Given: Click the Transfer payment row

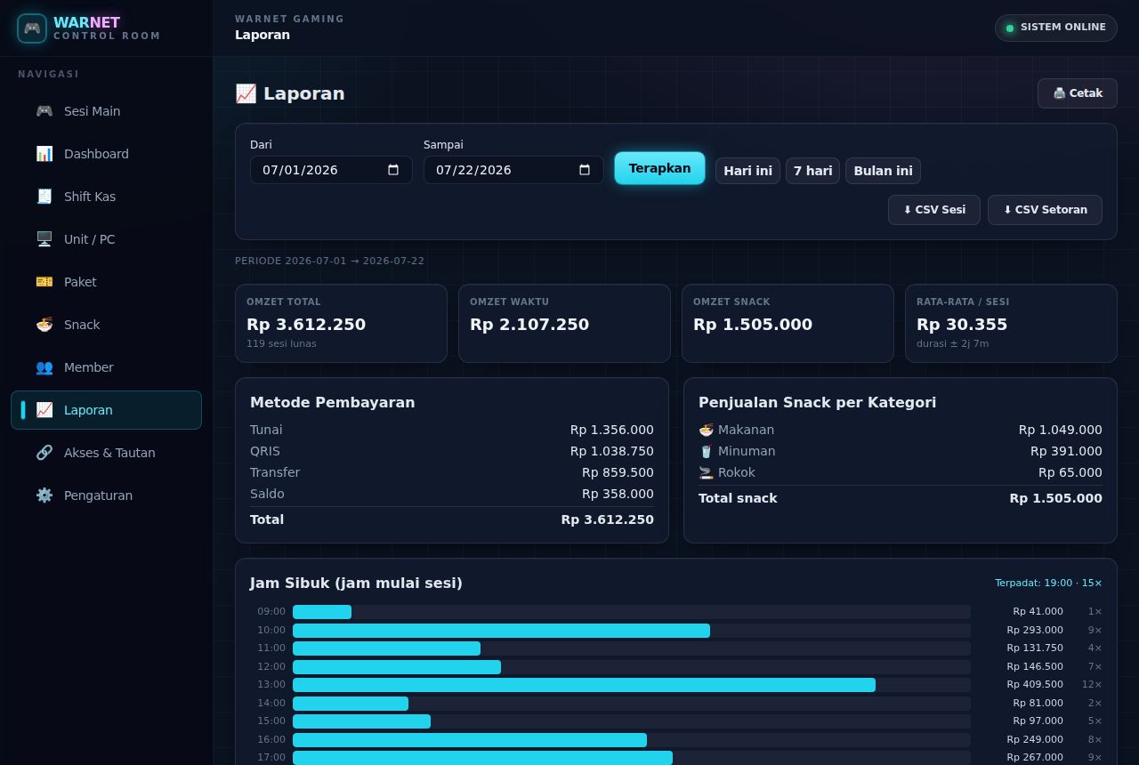Looking at the screenshot, I should tap(452, 472).
